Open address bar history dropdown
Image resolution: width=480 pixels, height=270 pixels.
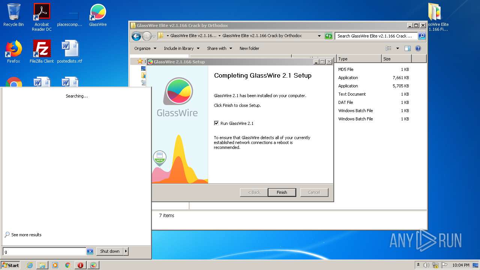(x=319, y=36)
